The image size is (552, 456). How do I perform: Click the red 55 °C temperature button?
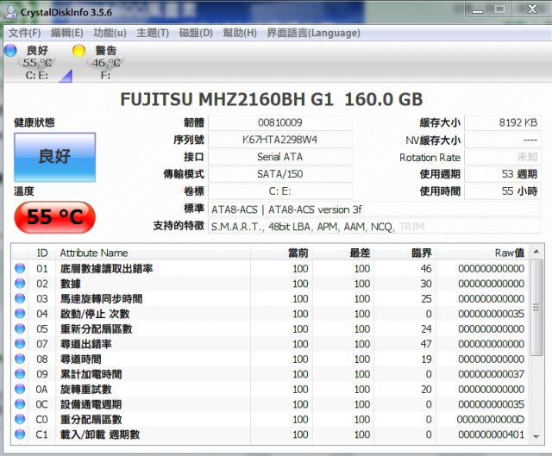(x=54, y=217)
